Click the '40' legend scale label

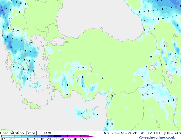coord(75,139)
